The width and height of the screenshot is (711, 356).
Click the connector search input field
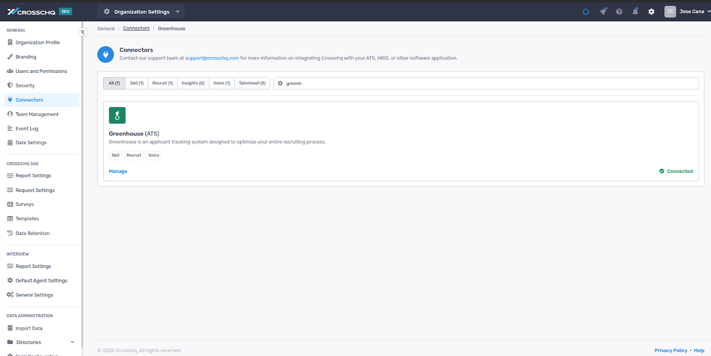point(489,84)
